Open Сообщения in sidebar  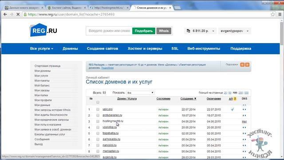[42, 139]
